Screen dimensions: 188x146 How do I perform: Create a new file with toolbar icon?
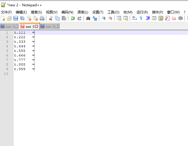[3, 18]
